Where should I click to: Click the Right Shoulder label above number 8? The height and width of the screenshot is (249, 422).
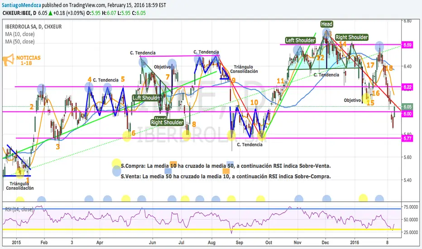click(167, 122)
